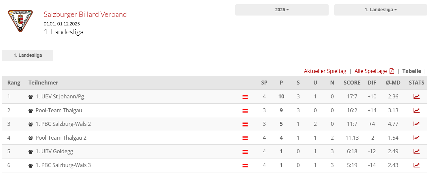
Task: Open stats chart icon for 1. UBV Goldegg
Action: pyautogui.click(x=416, y=152)
